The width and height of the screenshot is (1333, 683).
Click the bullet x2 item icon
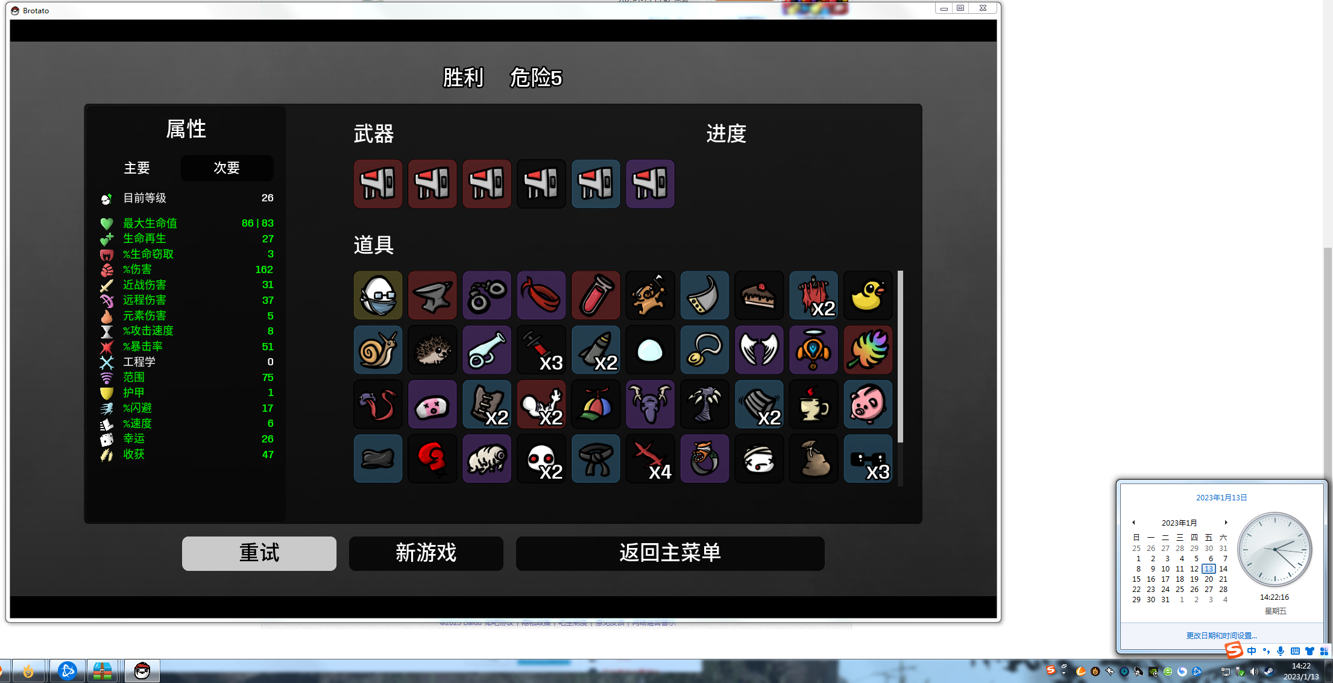point(596,350)
